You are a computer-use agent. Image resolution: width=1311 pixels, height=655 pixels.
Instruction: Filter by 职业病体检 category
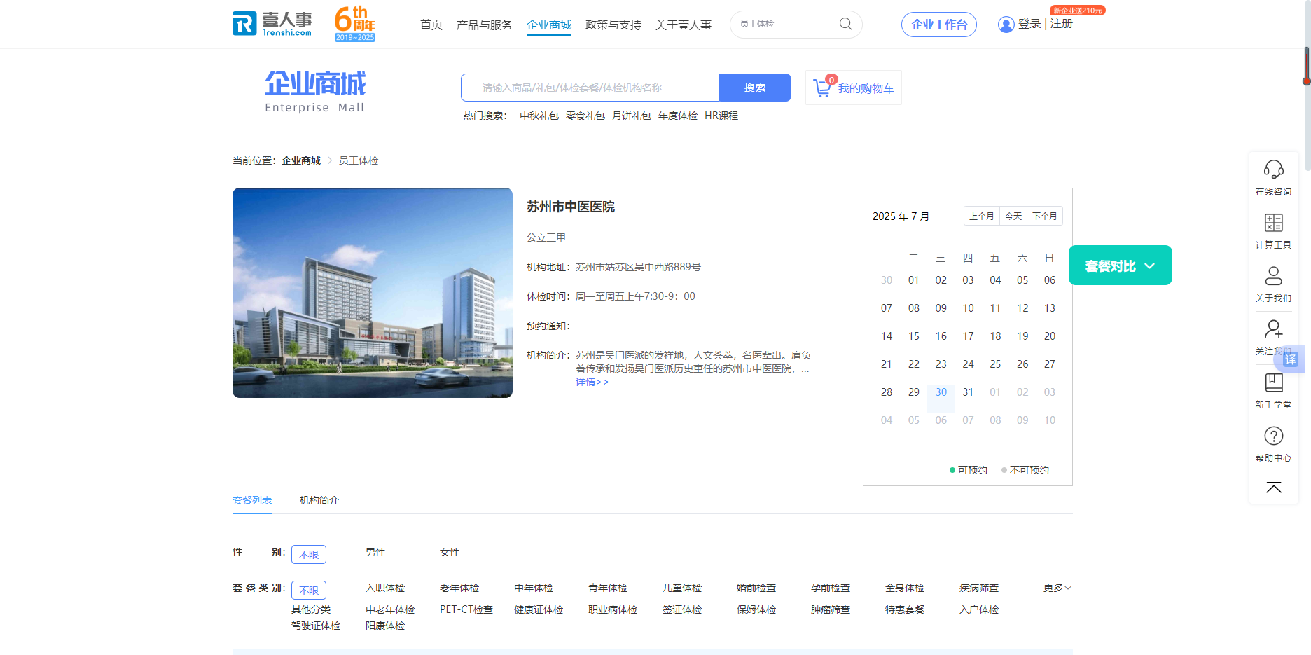tap(613, 609)
